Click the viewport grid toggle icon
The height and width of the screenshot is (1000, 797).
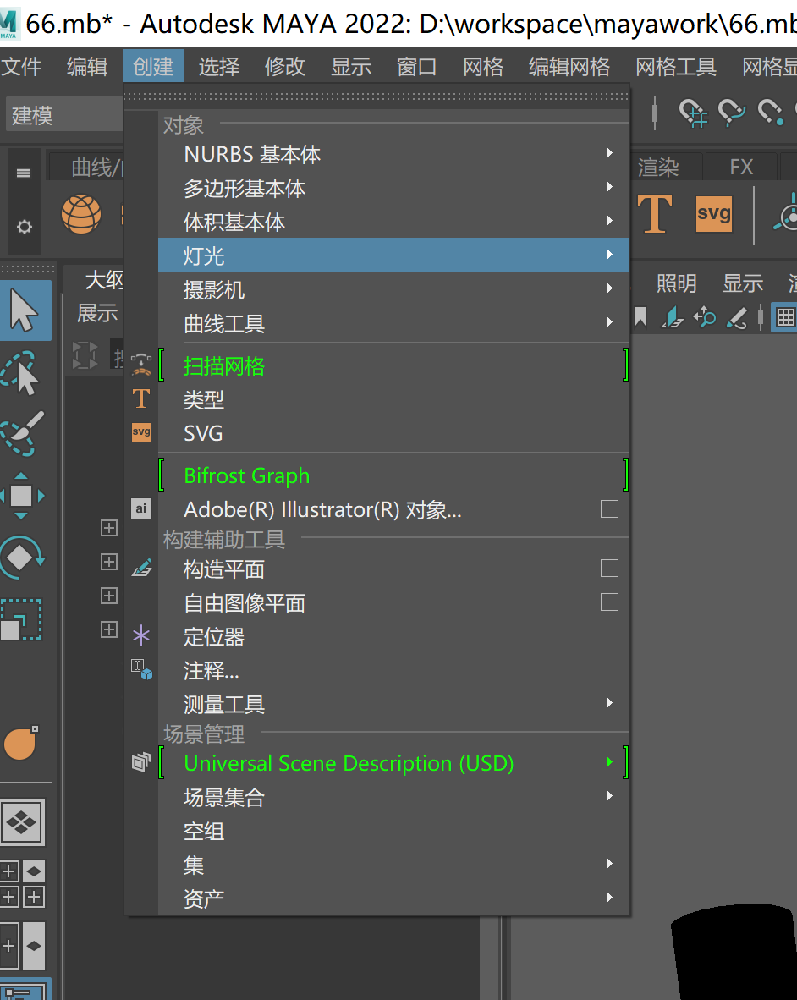pyautogui.click(x=785, y=317)
